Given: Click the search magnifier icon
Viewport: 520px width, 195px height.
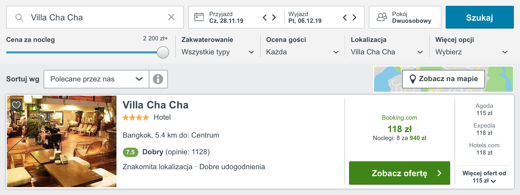Looking at the screenshot, I should click(19, 17).
